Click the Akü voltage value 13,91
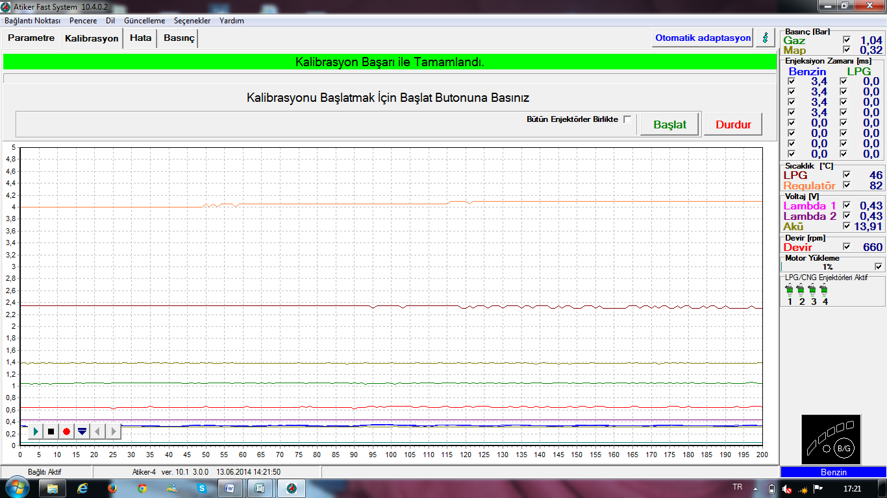This screenshot has width=887, height=498. [x=867, y=226]
